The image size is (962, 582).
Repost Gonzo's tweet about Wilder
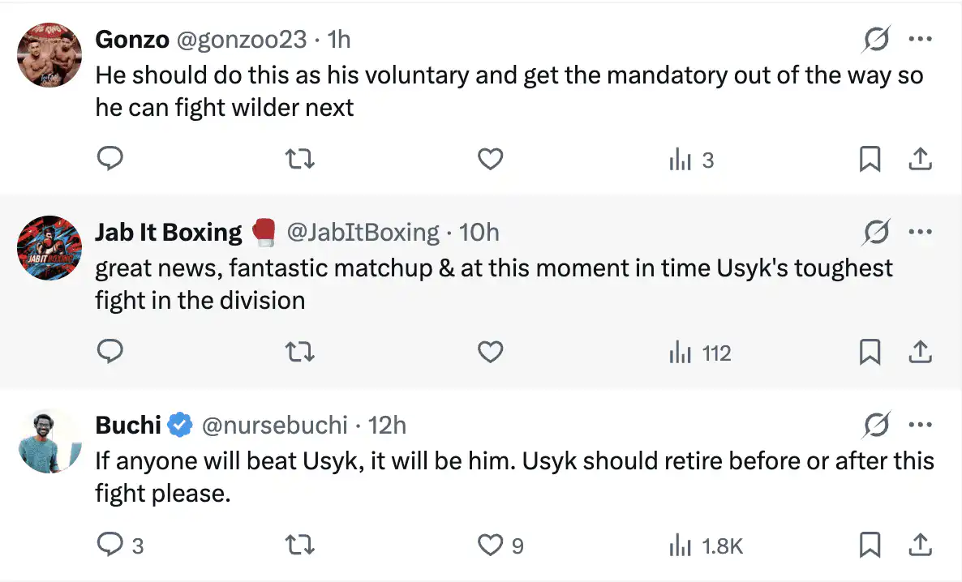point(301,160)
